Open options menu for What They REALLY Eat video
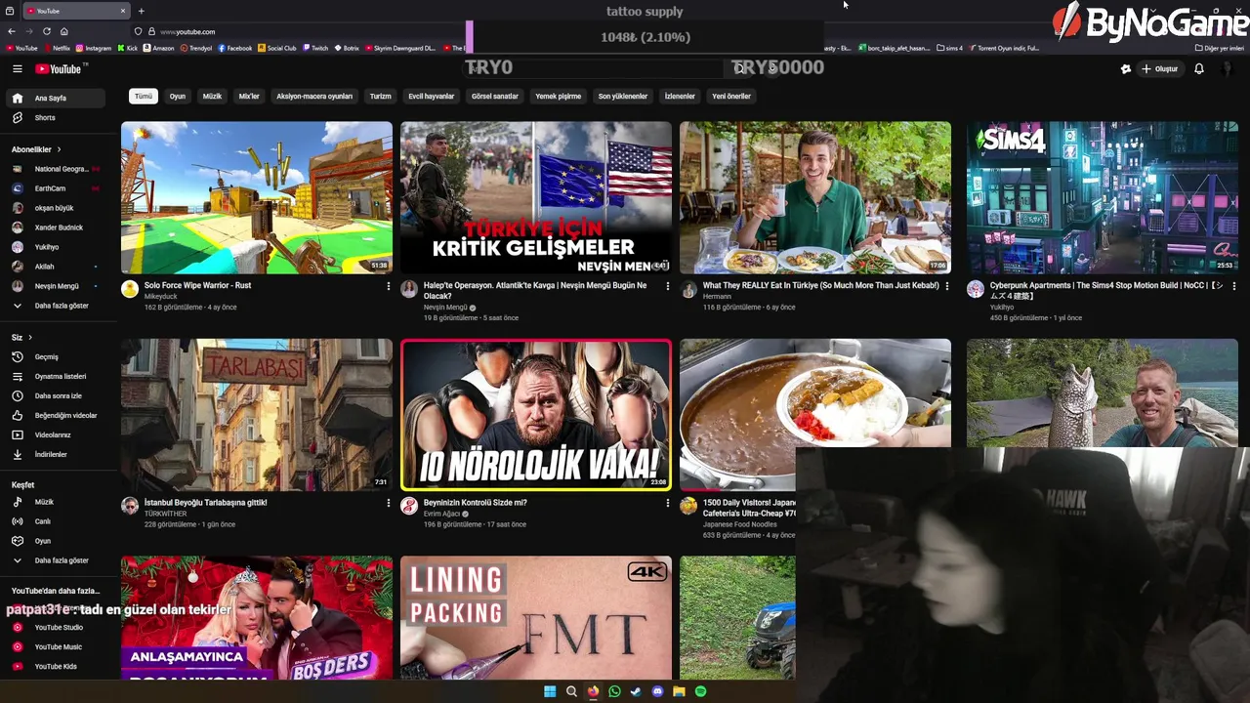This screenshot has width=1250, height=703. pyautogui.click(x=946, y=286)
